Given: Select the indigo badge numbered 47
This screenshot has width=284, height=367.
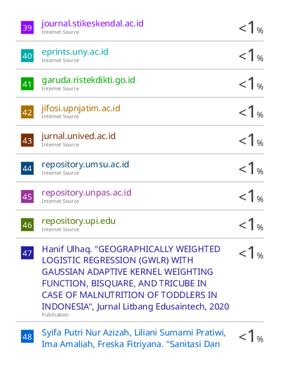Looking at the screenshot, I should coord(27,253).
